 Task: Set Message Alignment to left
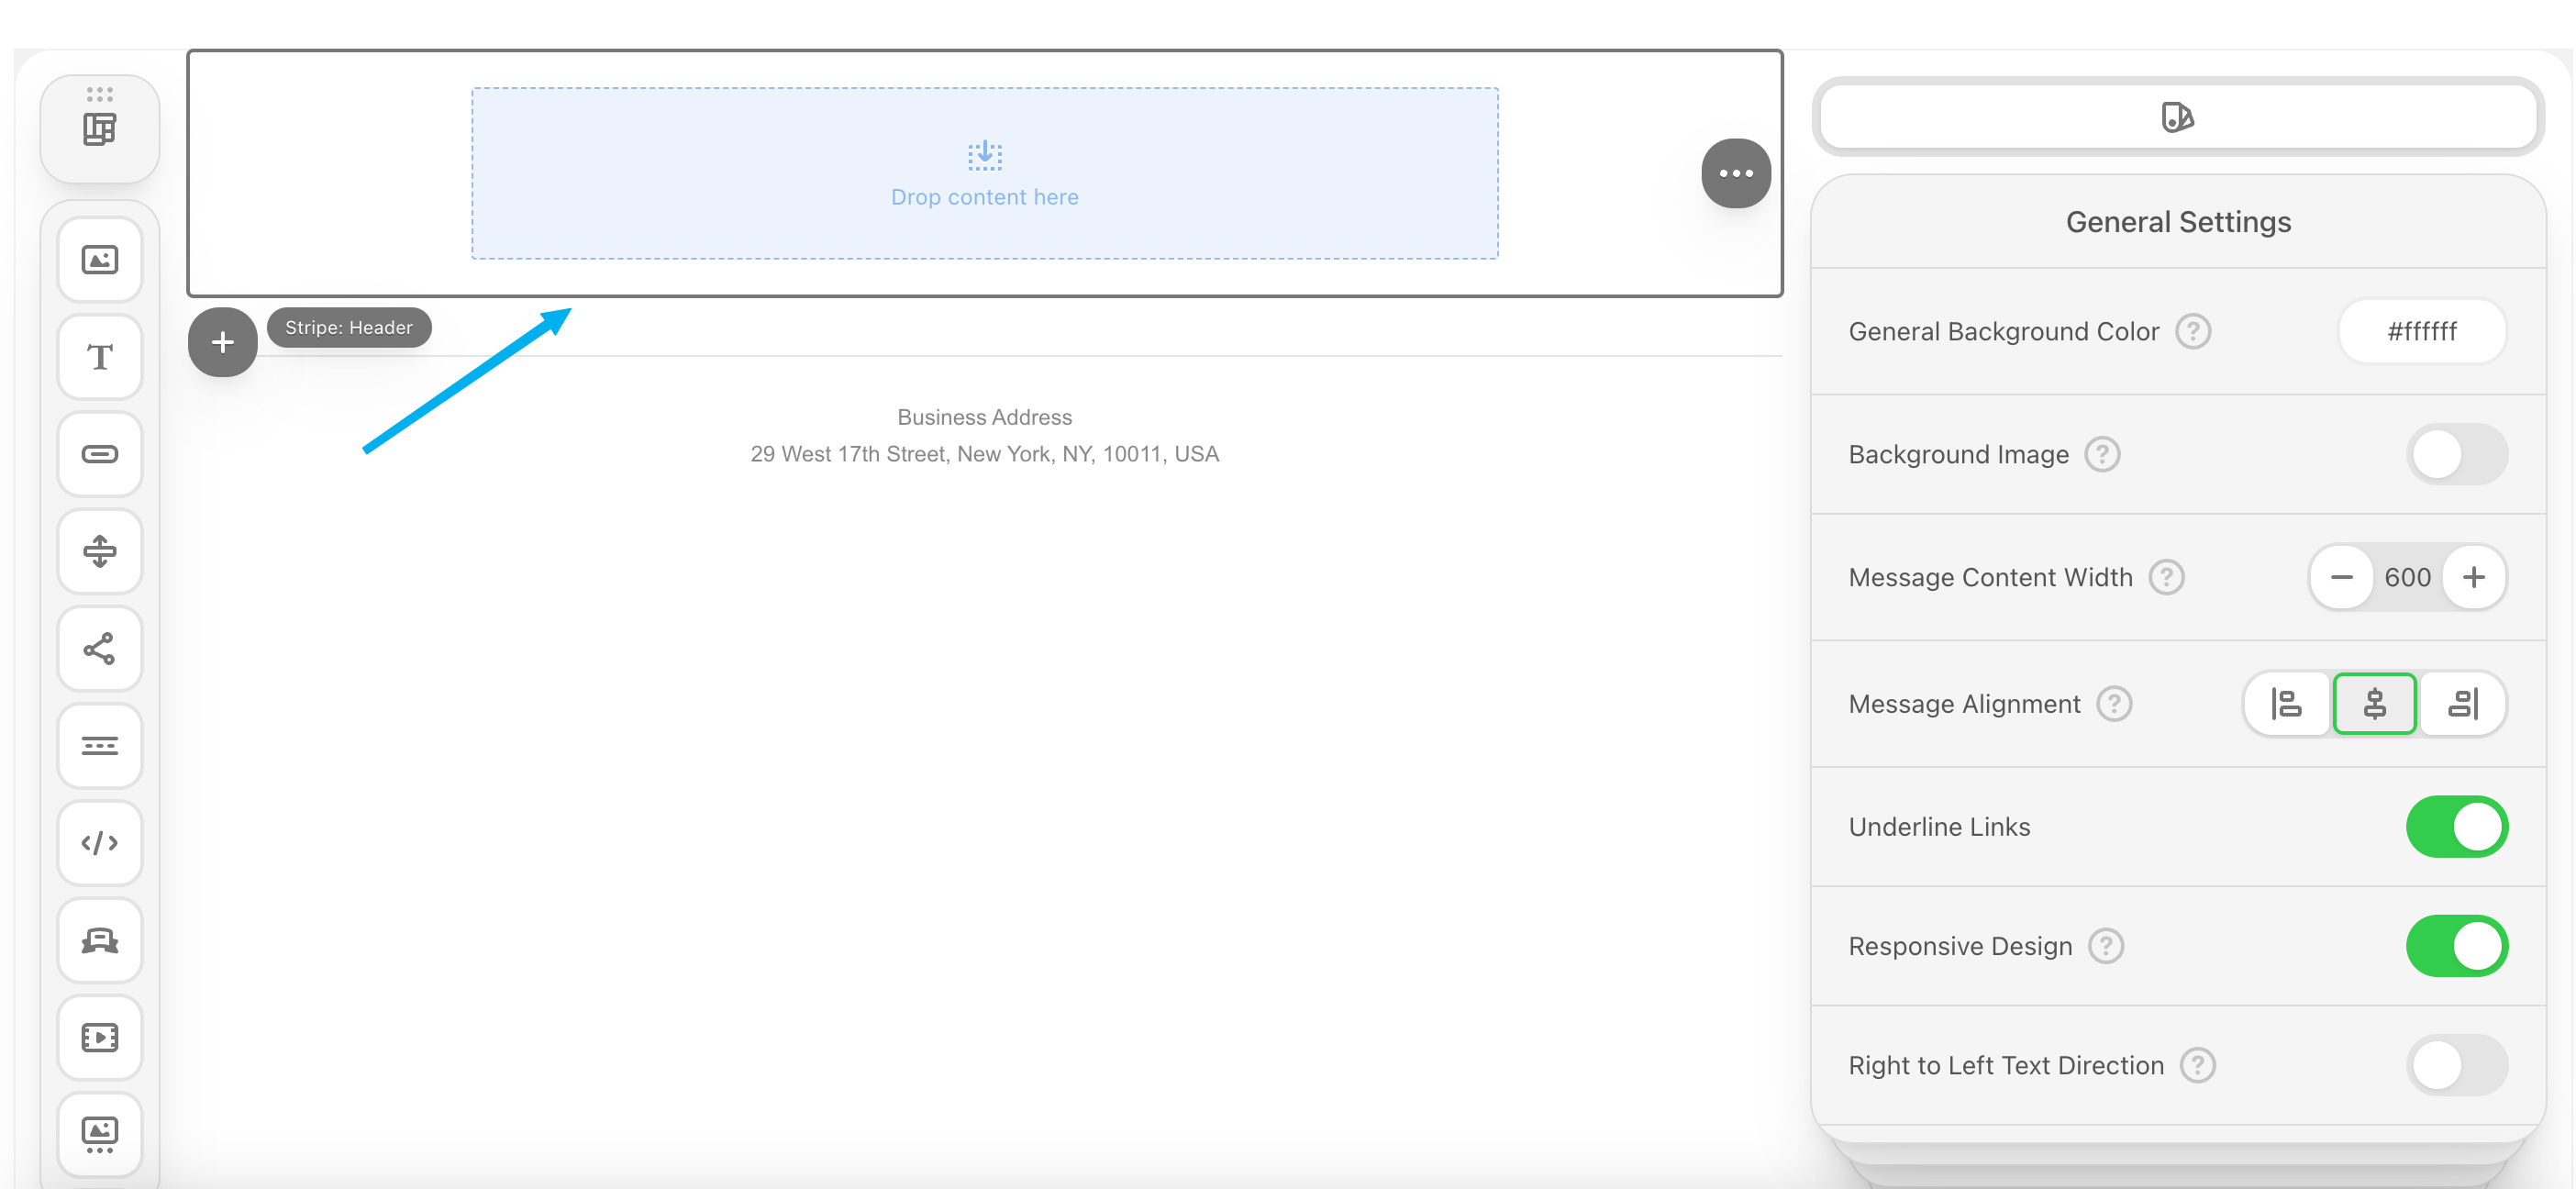pyautogui.click(x=2287, y=704)
